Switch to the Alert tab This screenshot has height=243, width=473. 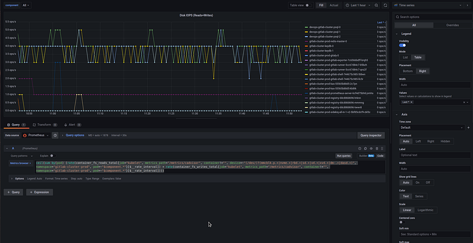click(x=72, y=125)
